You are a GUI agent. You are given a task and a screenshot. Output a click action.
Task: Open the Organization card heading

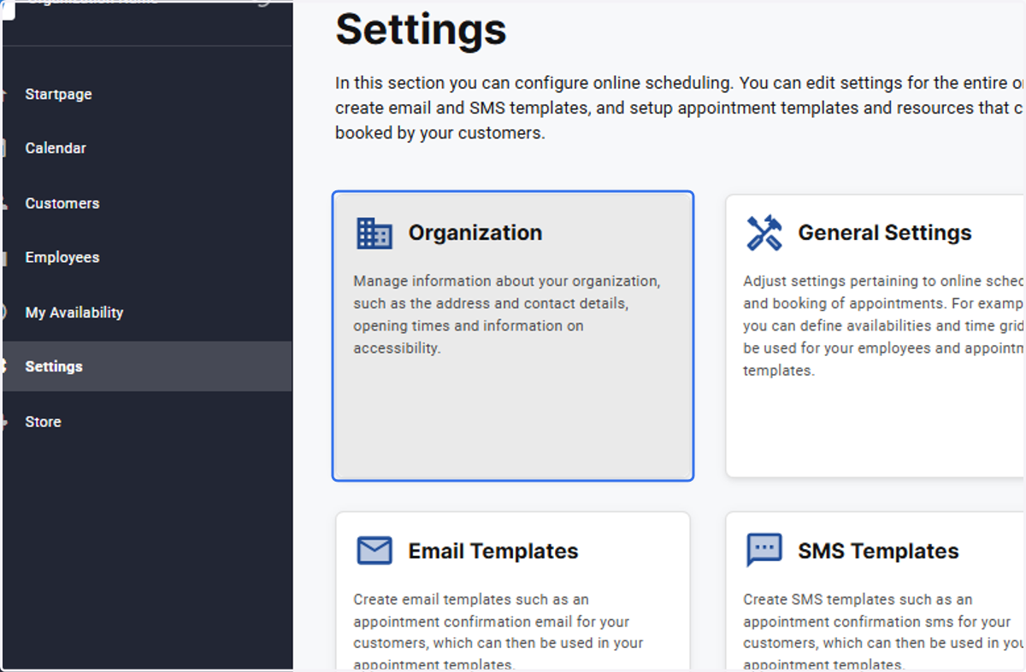pos(475,233)
